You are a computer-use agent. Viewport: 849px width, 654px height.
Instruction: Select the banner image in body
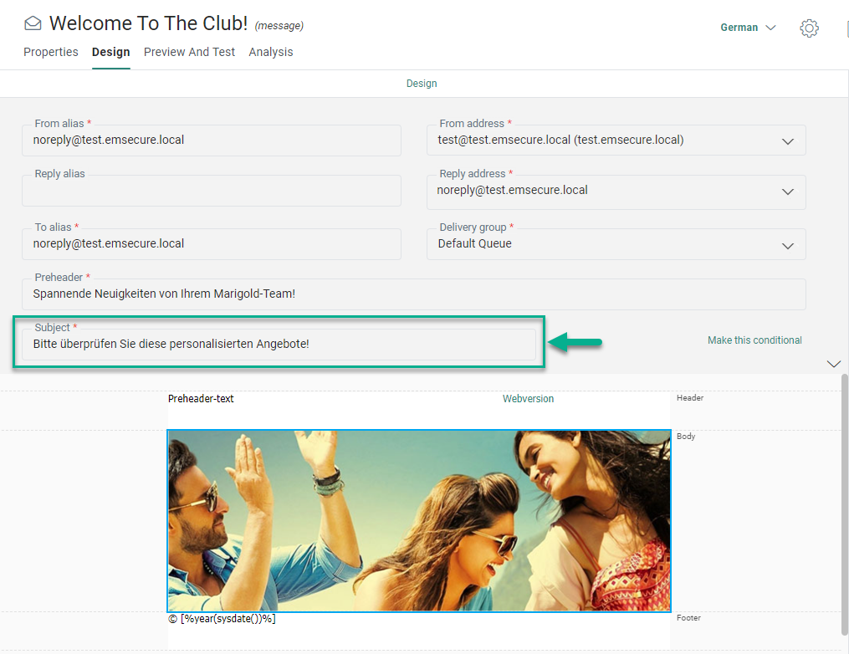(419, 521)
